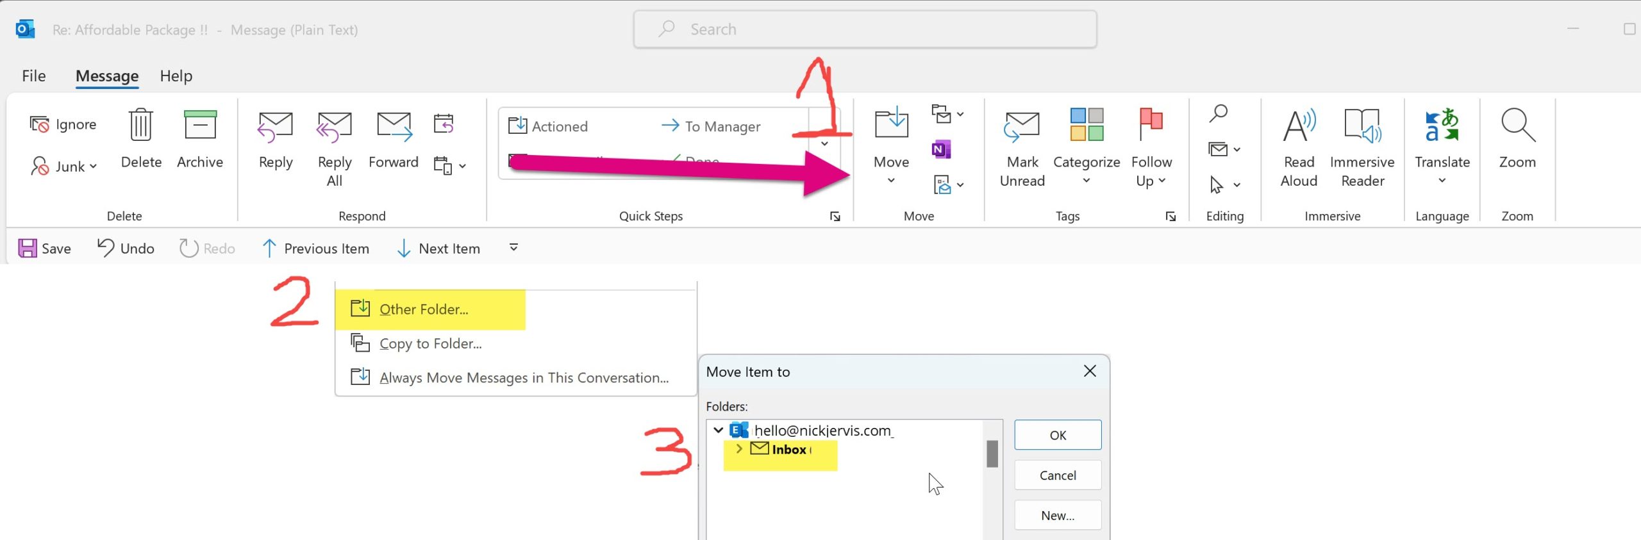The image size is (1641, 540).
Task: Send message to OneNote icon
Action: pos(940,150)
